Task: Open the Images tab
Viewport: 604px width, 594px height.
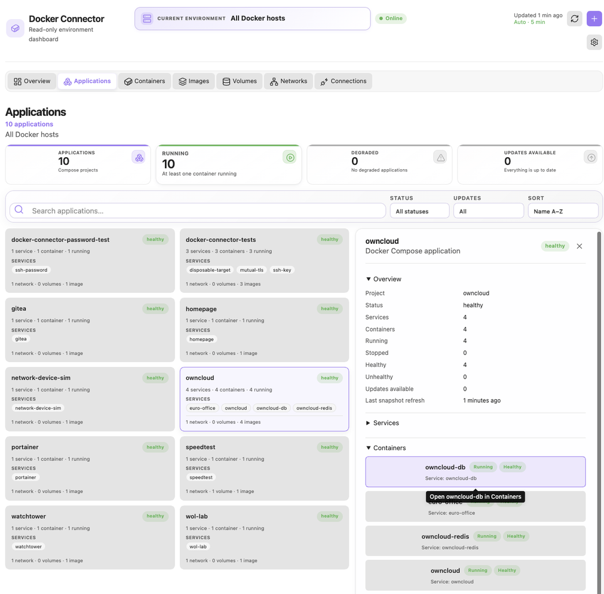Action: tap(194, 81)
